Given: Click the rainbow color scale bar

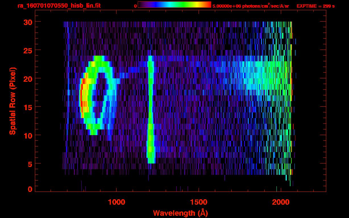Looking at the screenshot, I should click(174, 5).
